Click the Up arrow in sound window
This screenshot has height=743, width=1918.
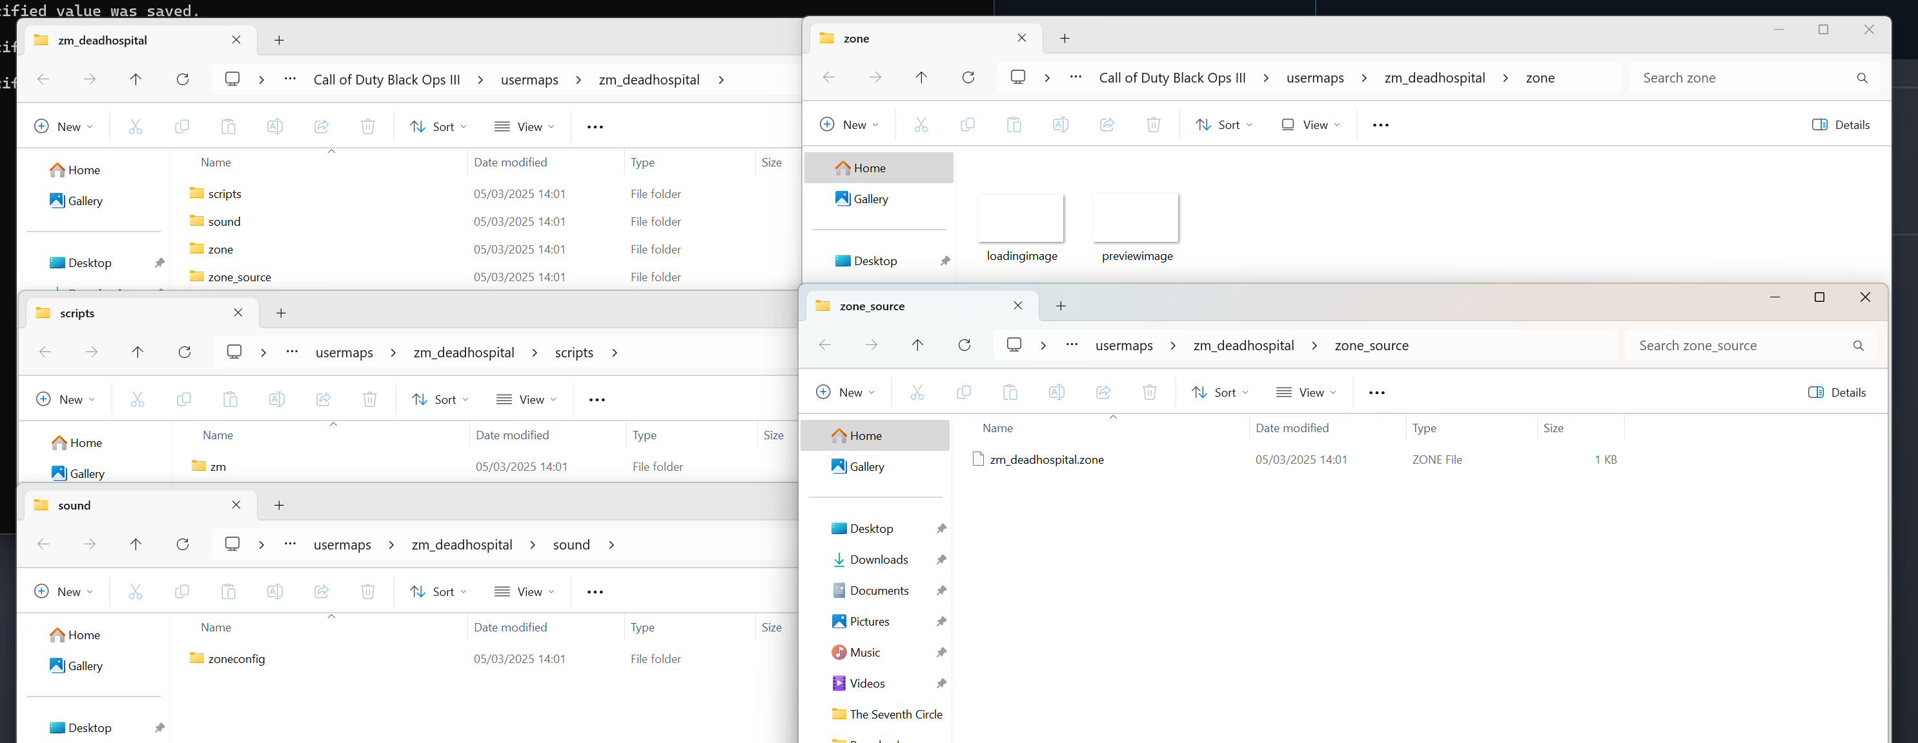(136, 544)
